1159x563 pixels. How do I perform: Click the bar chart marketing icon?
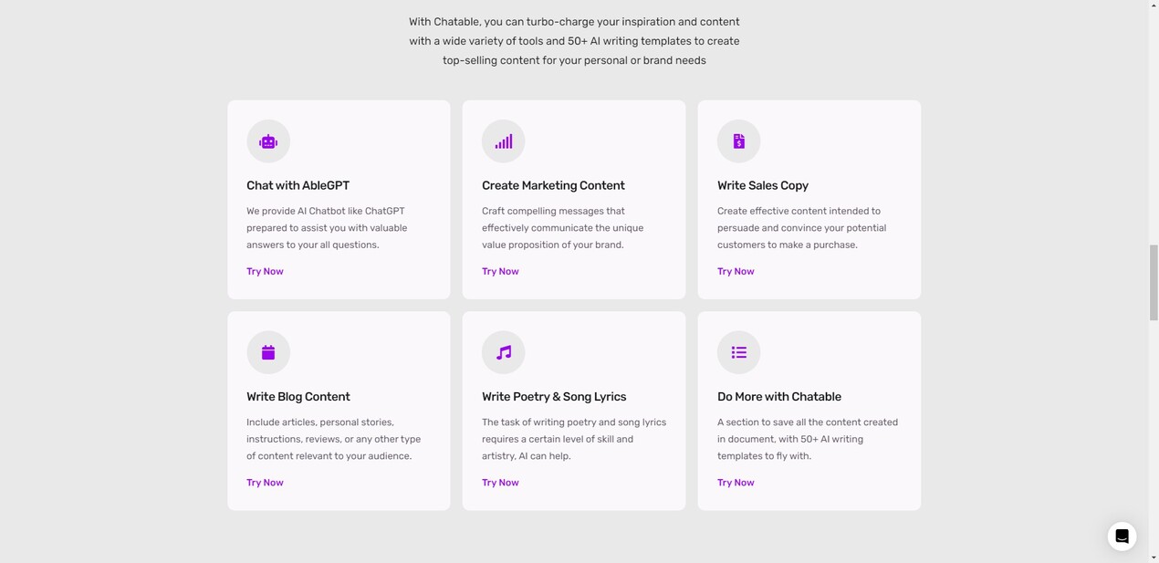504,141
